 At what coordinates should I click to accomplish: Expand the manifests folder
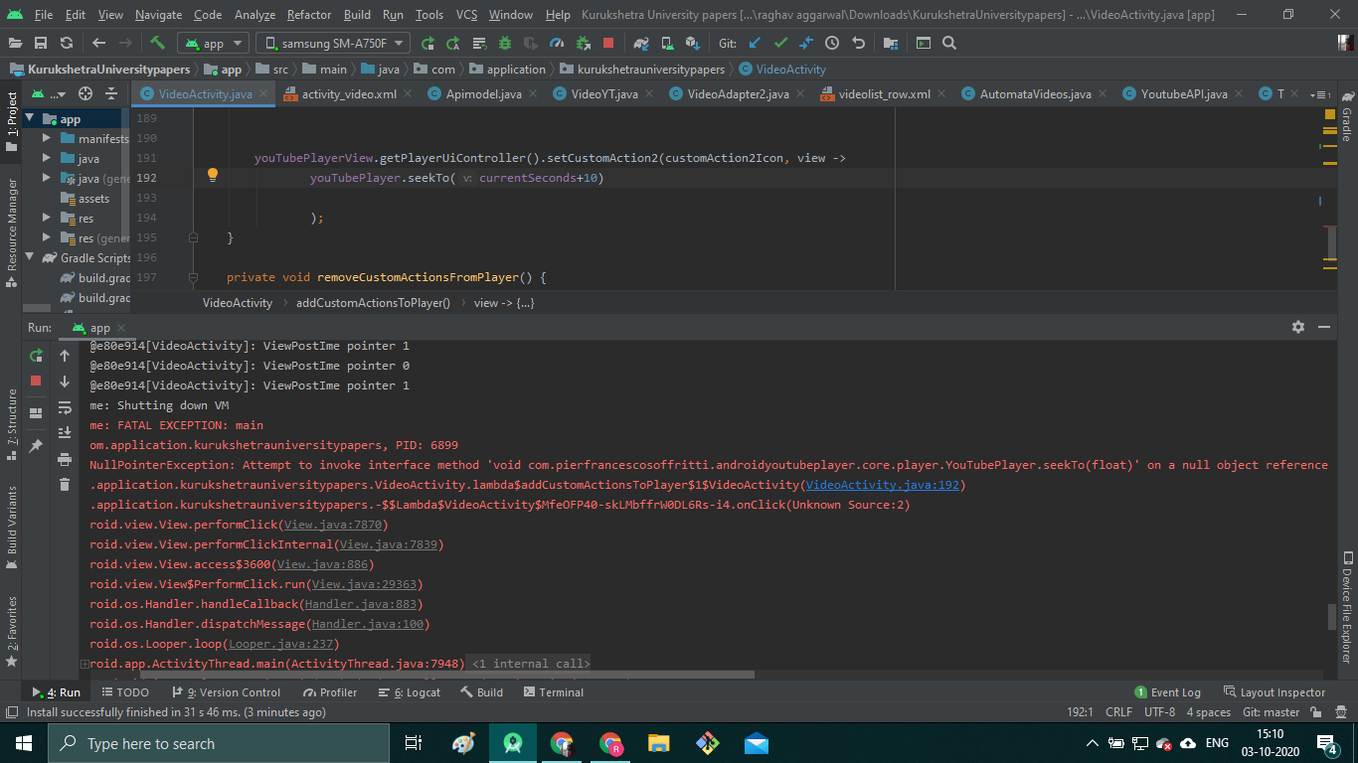tap(46, 139)
